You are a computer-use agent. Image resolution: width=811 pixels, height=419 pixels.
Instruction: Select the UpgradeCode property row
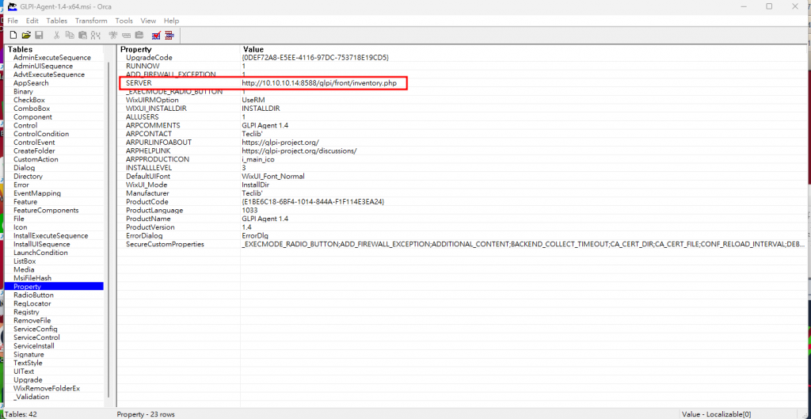pyautogui.click(x=149, y=57)
